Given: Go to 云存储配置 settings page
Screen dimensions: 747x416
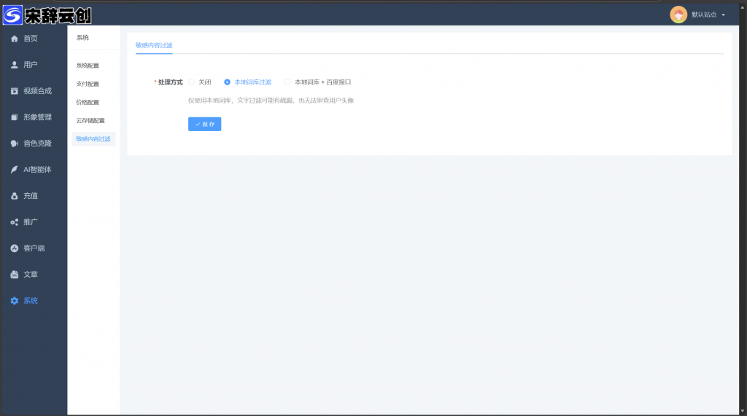Looking at the screenshot, I should pyautogui.click(x=90, y=120).
